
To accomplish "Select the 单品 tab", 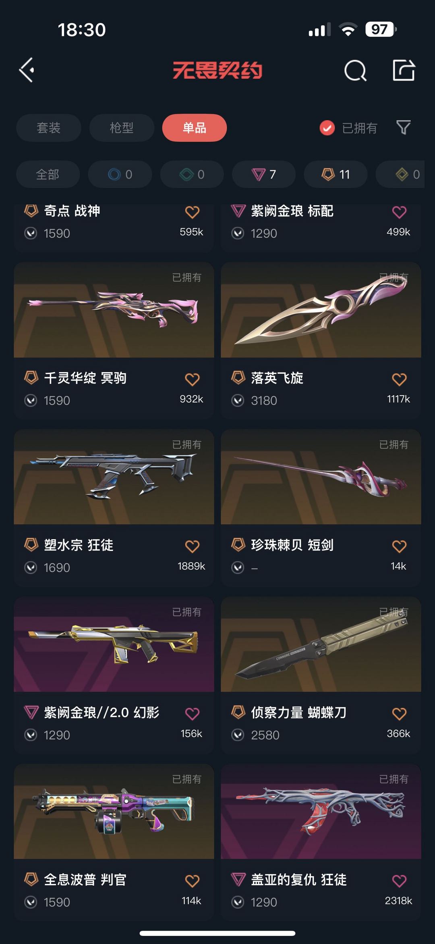I will pos(195,128).
